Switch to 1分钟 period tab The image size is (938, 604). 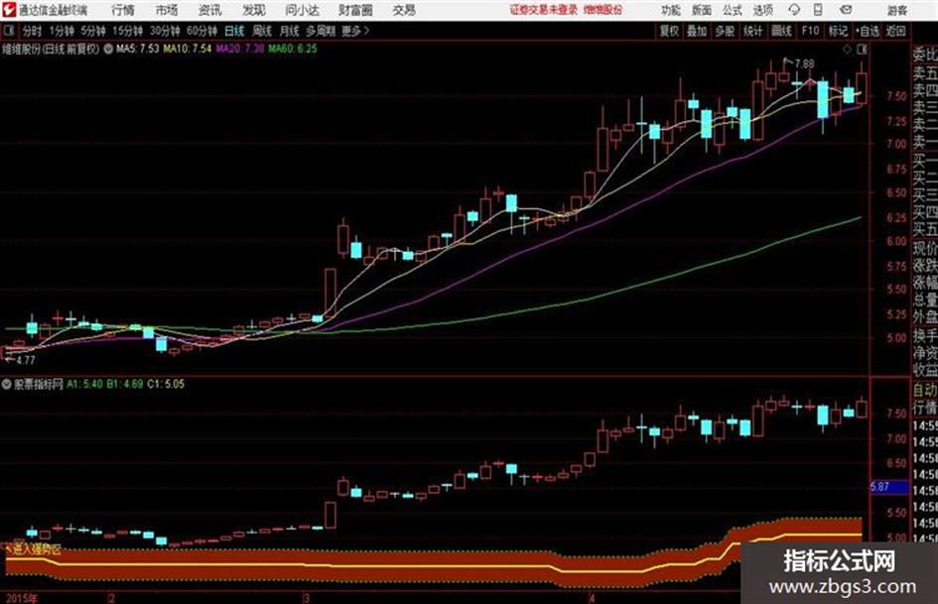62,31
